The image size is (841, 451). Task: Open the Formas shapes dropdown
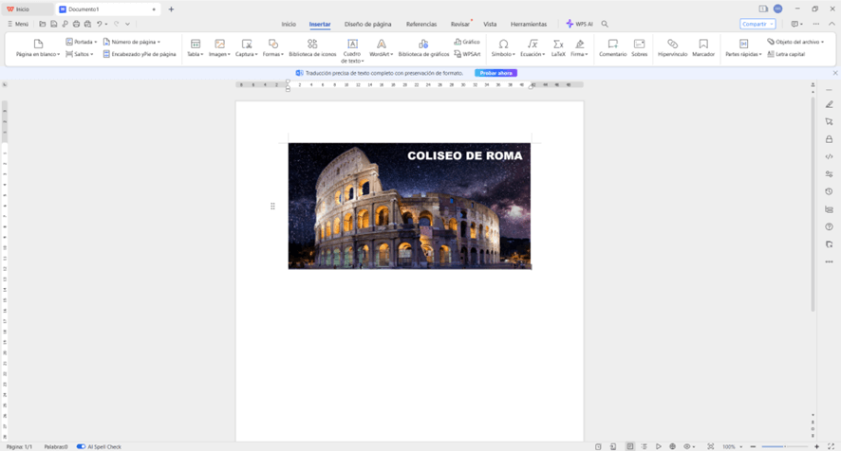pyautogui.click(x=272, y=54)
